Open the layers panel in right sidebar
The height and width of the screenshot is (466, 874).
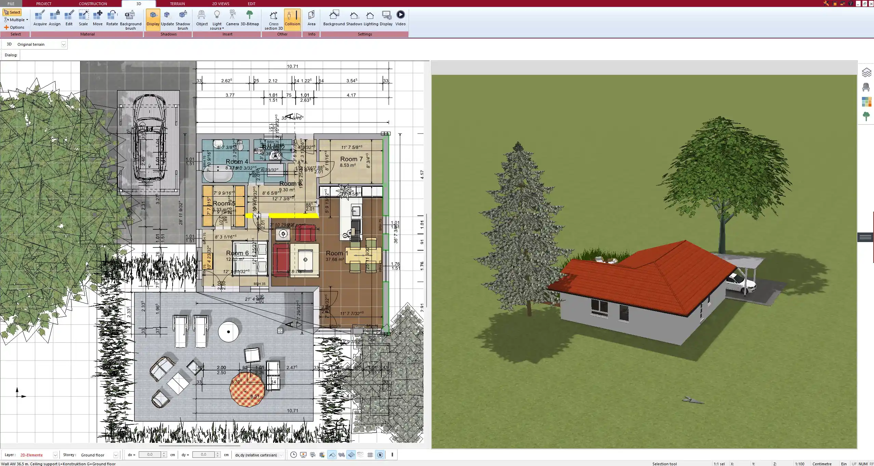click(866, 72)
